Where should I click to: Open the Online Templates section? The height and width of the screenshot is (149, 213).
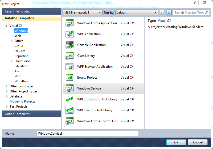pyautogui.click(x=31, y=114)
